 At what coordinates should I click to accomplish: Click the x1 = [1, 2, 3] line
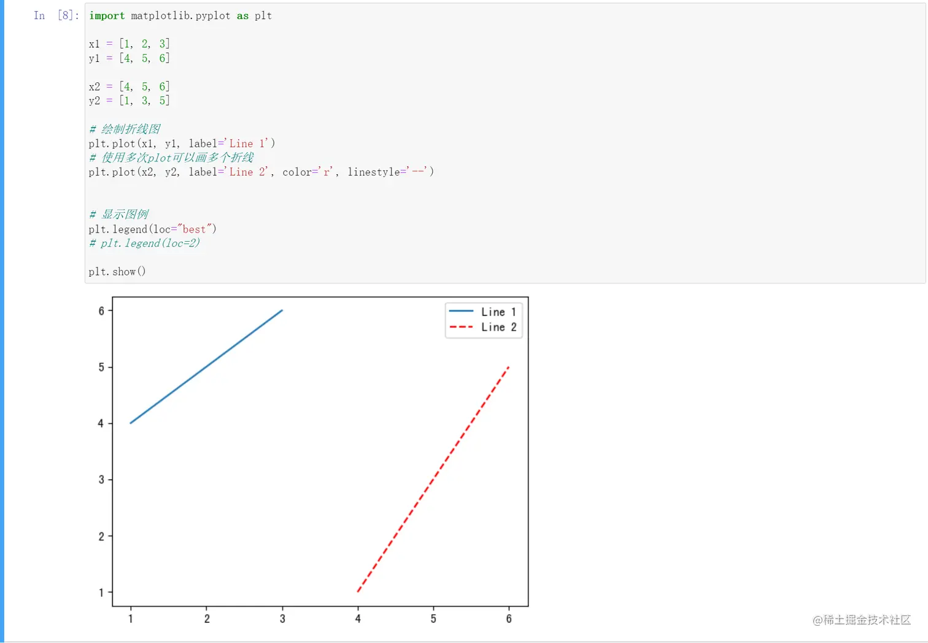[129, 44]
